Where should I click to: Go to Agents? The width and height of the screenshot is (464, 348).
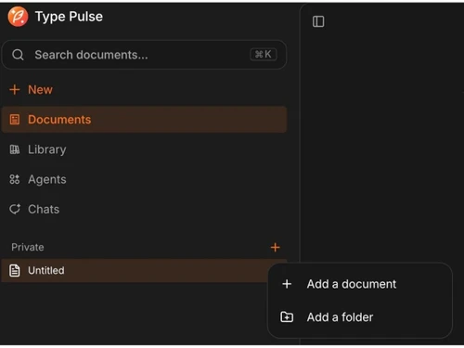tap(144, 179)
